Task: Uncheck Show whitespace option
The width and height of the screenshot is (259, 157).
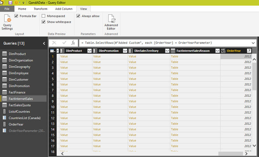Action: [x=43, y=22]
